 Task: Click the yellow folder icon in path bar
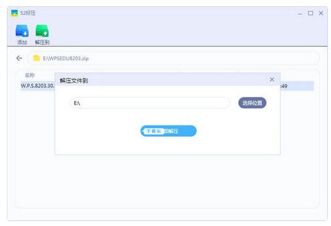tap(36, 58)
